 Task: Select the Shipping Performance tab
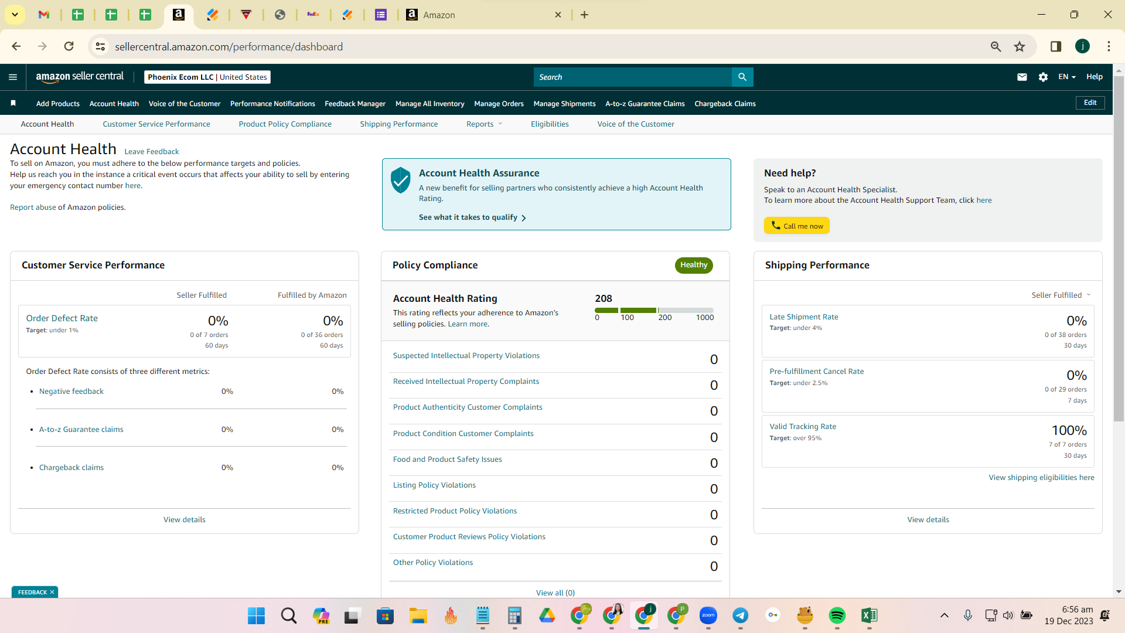pos(398,124)
